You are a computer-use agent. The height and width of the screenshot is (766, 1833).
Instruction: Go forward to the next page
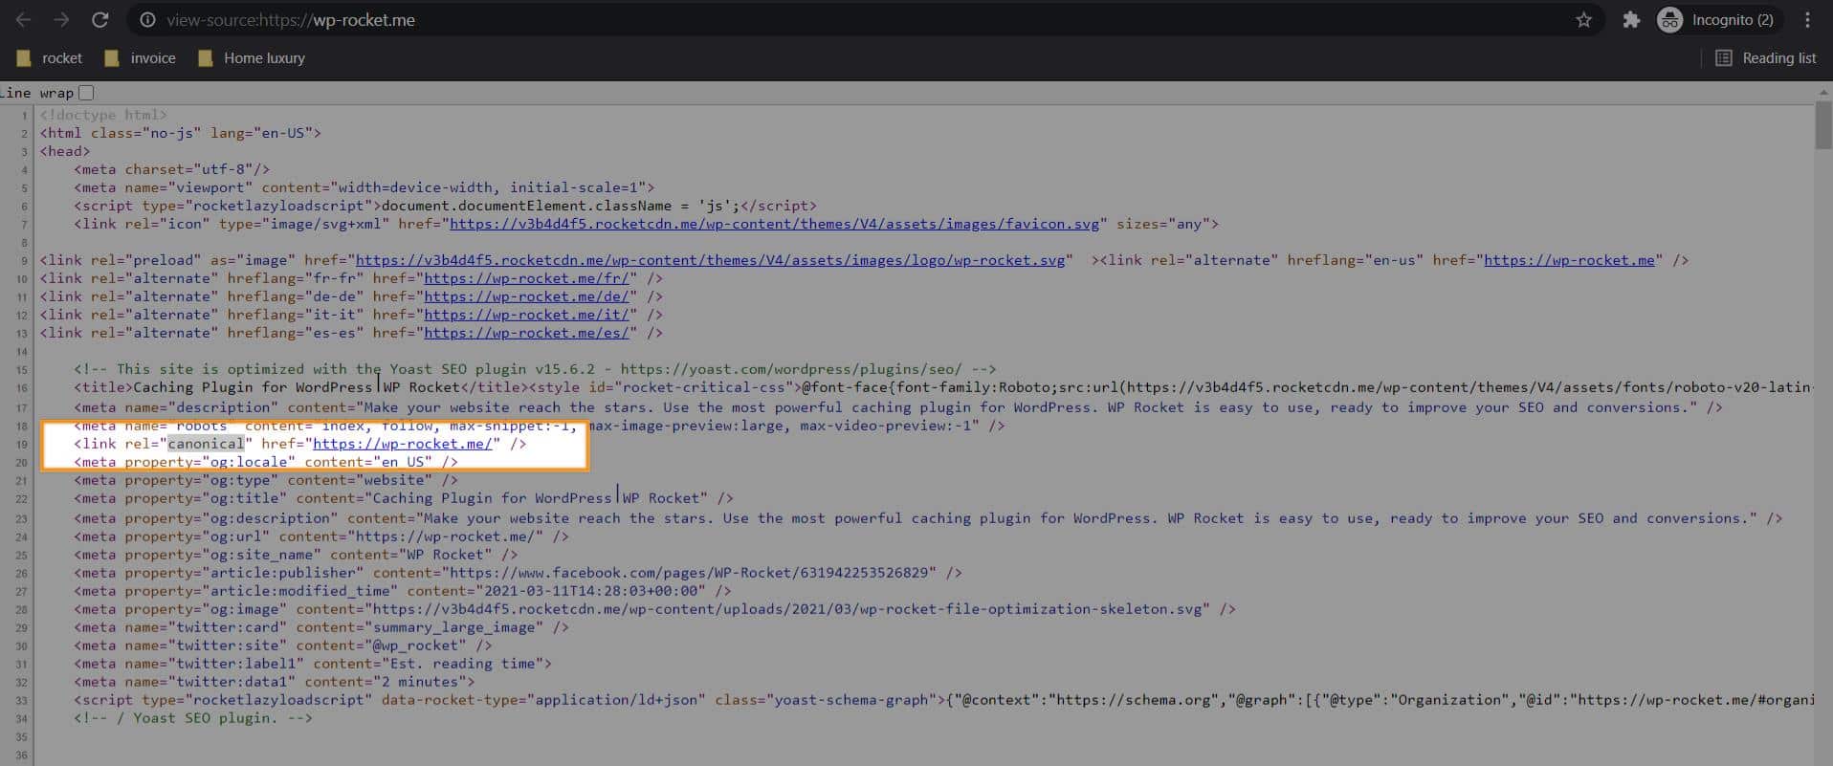[61, 20]
